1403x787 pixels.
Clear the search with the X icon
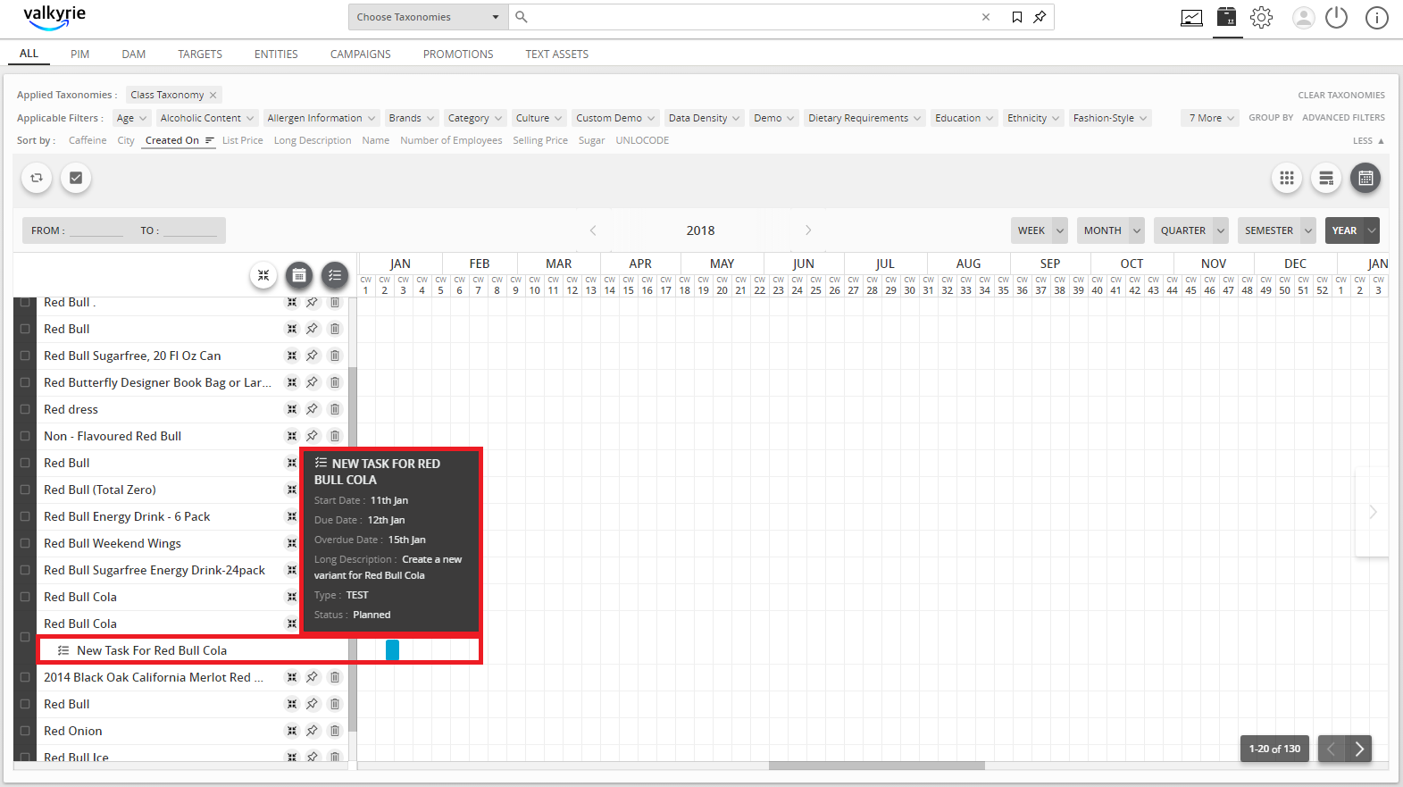coord(986,17)
